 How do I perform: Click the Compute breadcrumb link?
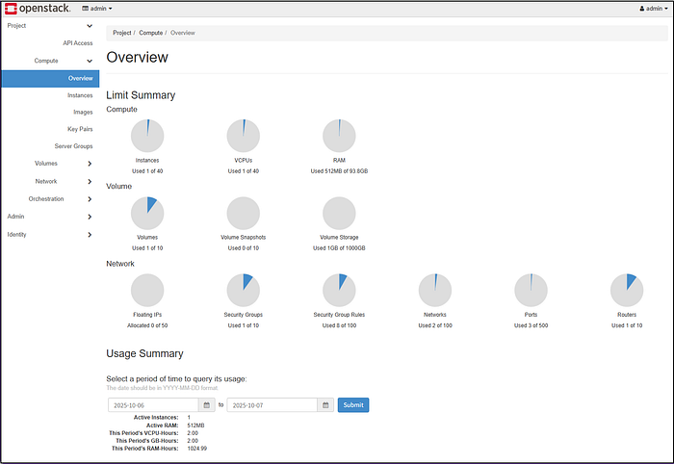151,33
